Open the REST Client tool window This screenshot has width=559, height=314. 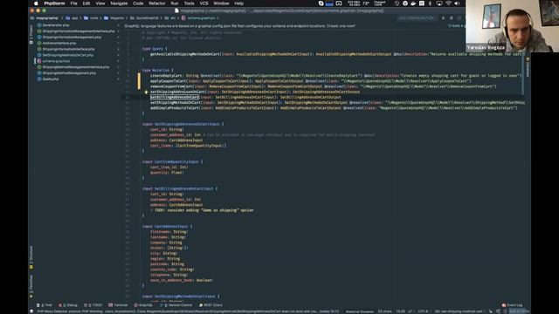210,305
